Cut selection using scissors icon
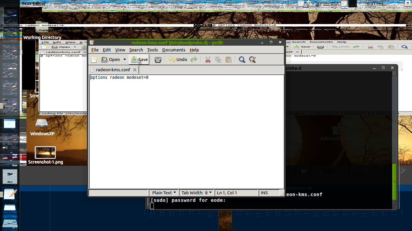The height and width of the screenshot is (231, 412). (x=208, y=60)
